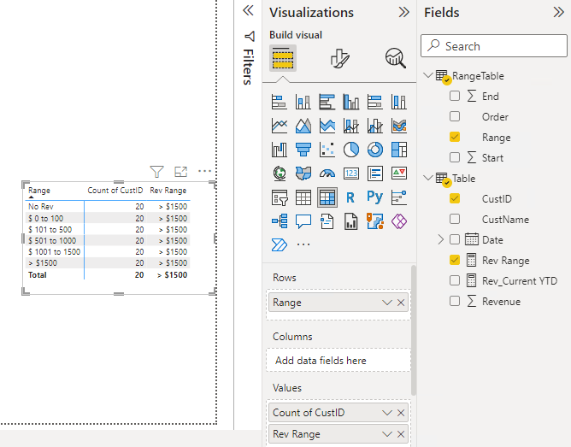Insert a Python visual

pyautogui.click(x=375, y=197)
